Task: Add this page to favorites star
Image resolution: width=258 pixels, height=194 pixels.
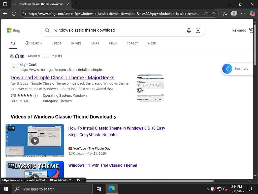Action: pyautogui.click(x=214, y=14)
